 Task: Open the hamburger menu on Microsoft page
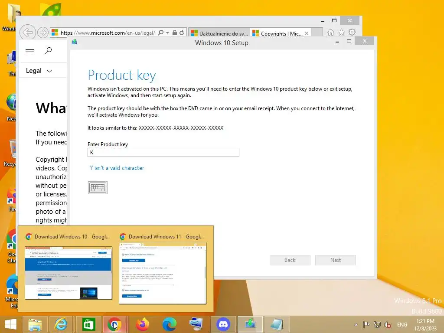(30, 52)
